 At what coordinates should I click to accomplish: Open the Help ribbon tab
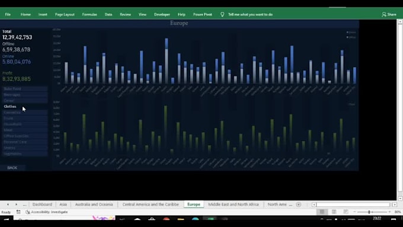[181, 14]
